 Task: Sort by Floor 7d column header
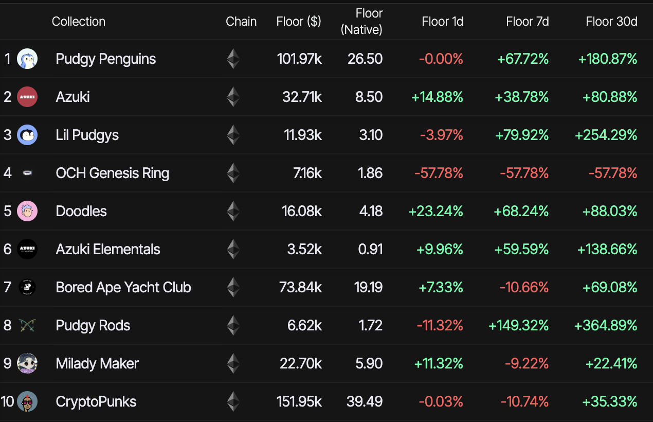[528, 22]
